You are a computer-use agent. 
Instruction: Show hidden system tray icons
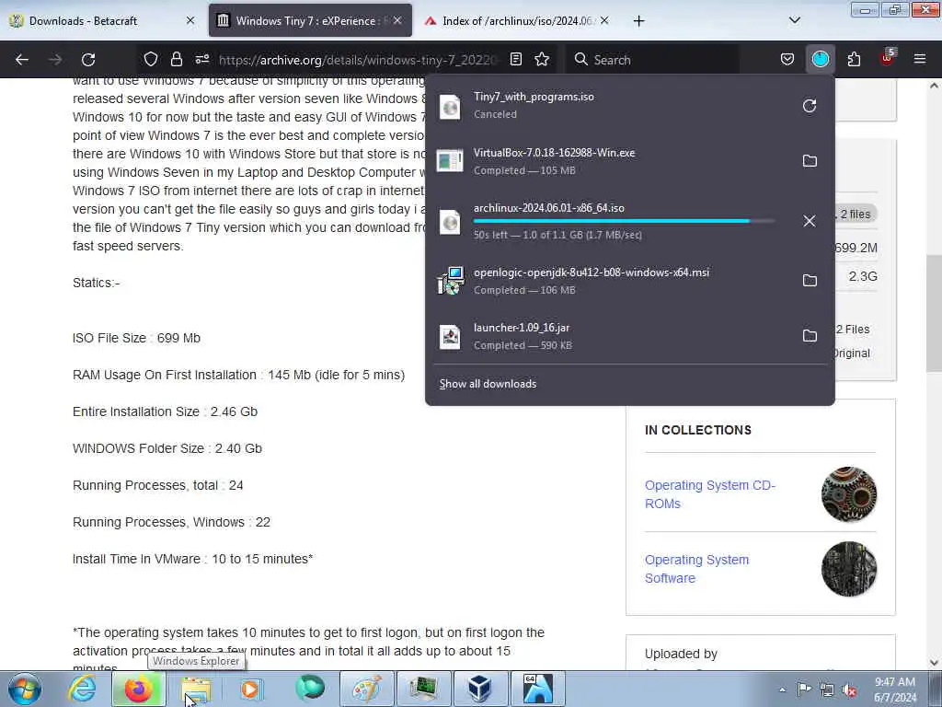click(x=782, y=690)
